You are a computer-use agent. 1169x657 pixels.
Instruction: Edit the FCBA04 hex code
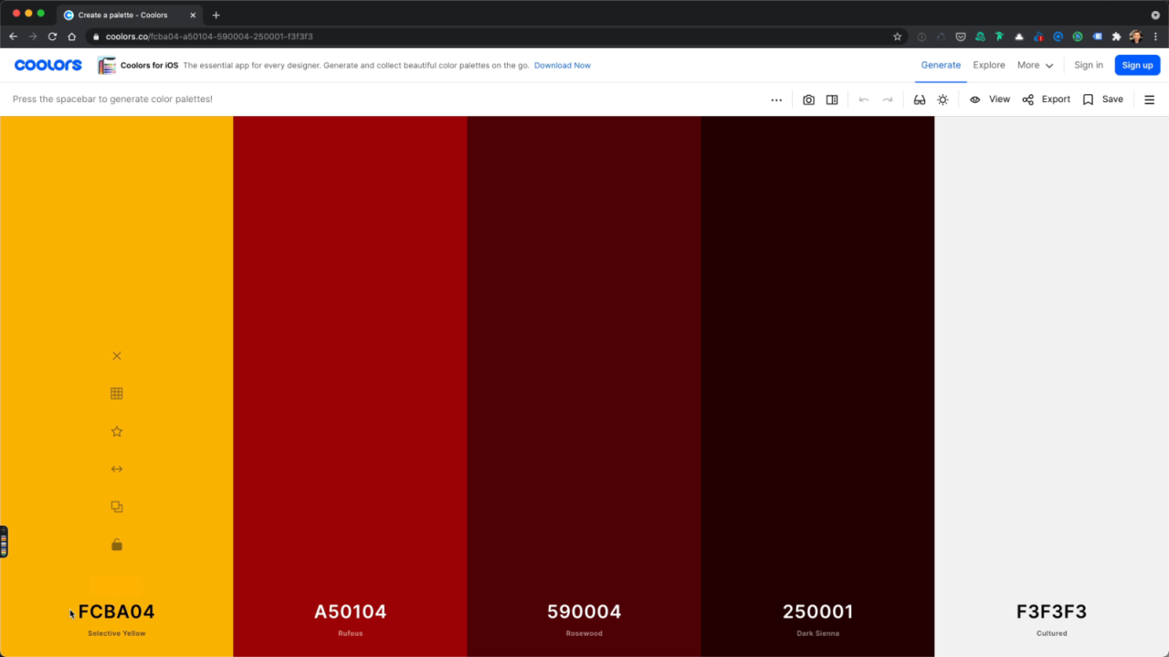point(117,611)
